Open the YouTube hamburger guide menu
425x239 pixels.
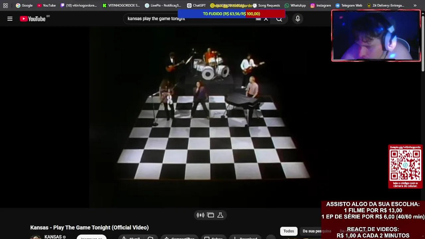[10, 19]
